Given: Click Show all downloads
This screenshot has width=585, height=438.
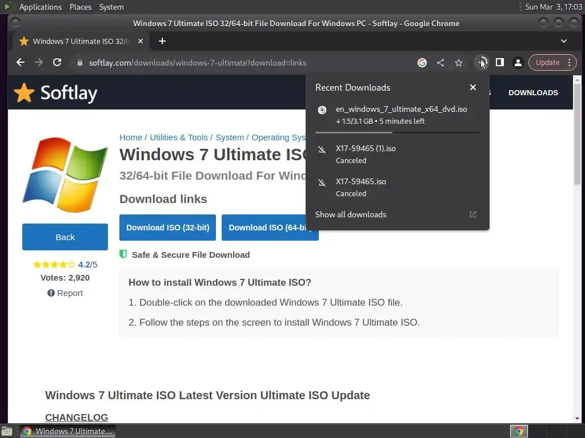Looking at the screenshot, I should pos(351,214).
